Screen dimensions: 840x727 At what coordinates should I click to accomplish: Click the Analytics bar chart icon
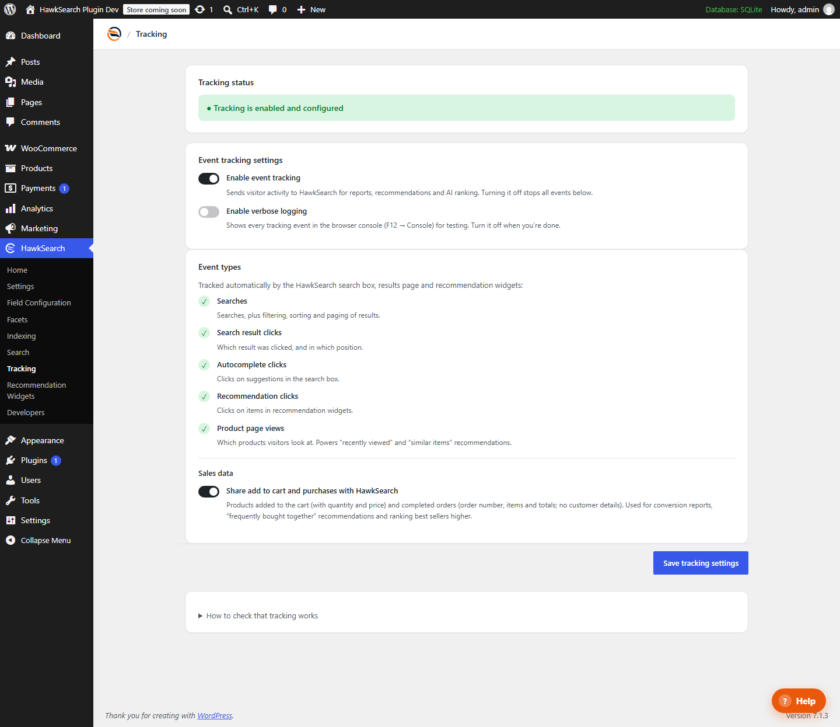click(x=10, y=208)
